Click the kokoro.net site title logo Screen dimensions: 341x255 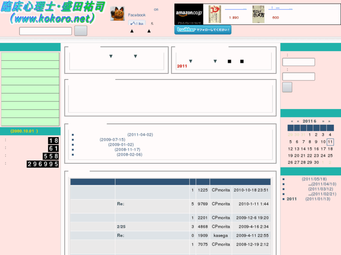(53, 12)
